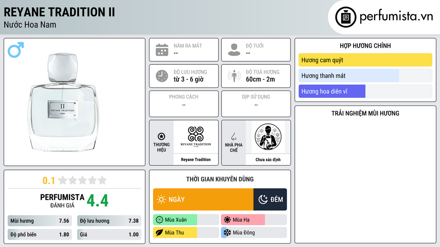
Task: Click the snowflake icon for Mùa Đông
Action: pos(227,232)
